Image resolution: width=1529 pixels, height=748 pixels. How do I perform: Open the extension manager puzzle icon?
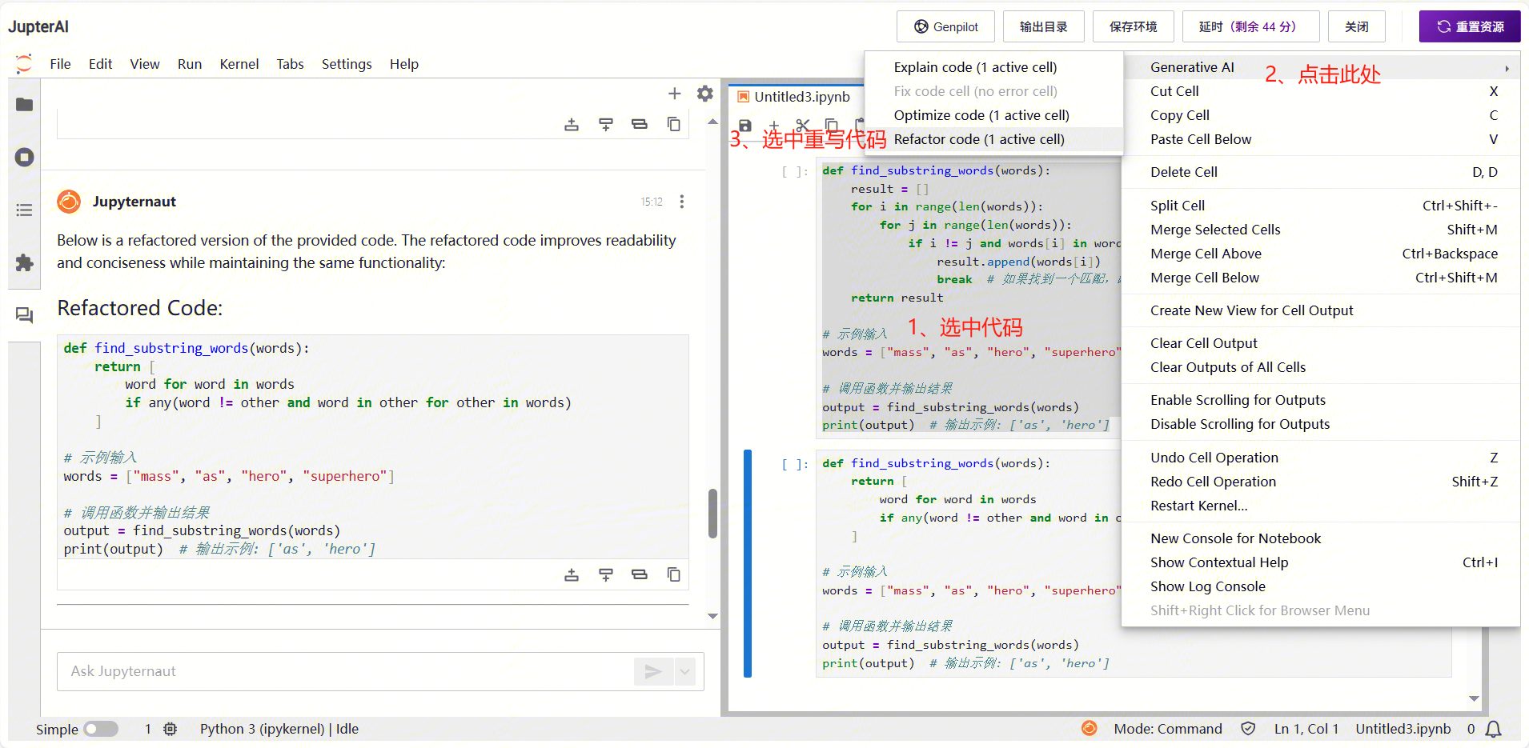point(25,262)
